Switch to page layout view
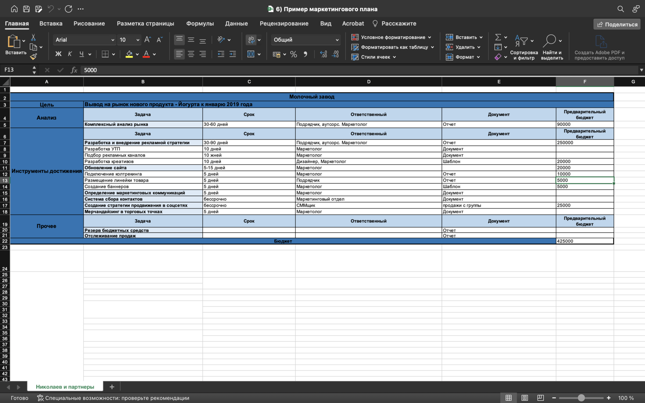 tap(524, 398)
